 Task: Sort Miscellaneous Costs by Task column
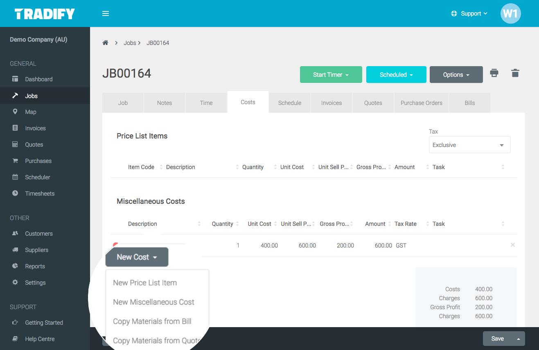(x=439, y=224)
